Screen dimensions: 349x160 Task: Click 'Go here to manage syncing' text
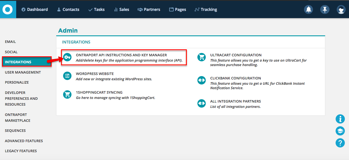click(x=115, y=98)
